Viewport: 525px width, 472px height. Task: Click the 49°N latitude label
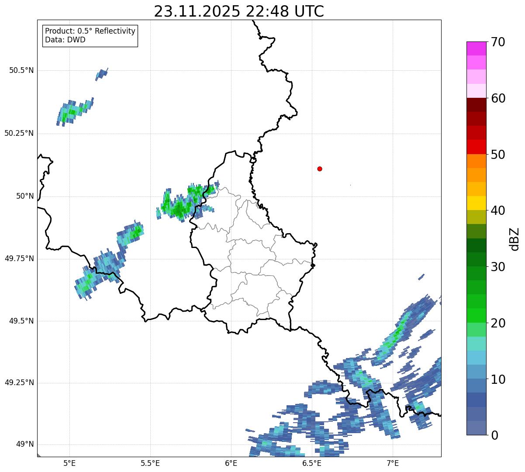coord(25,444)
